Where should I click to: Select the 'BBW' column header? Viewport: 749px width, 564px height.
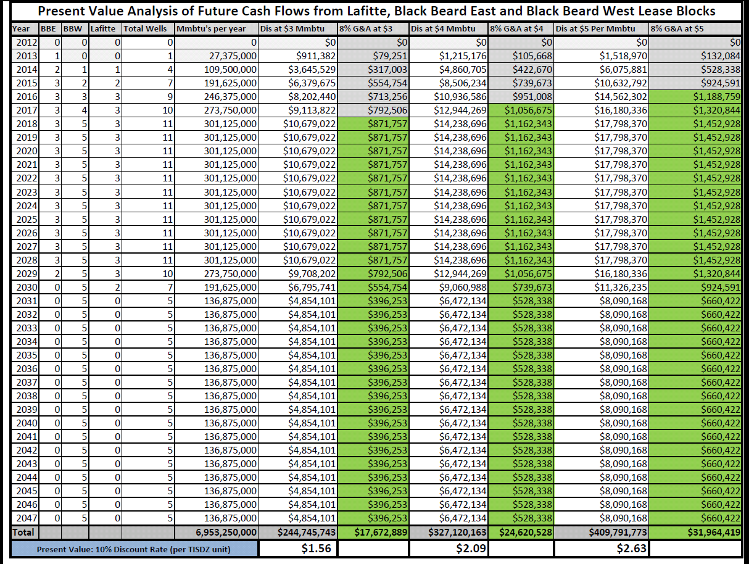pyautogui.click(x=75, y=28)
